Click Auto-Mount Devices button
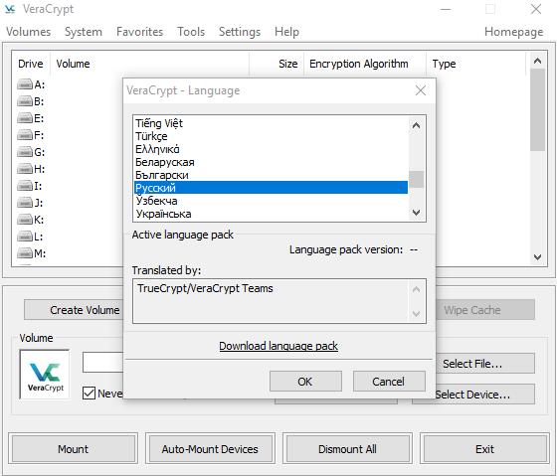557x476 pixels. pos(210,449)
